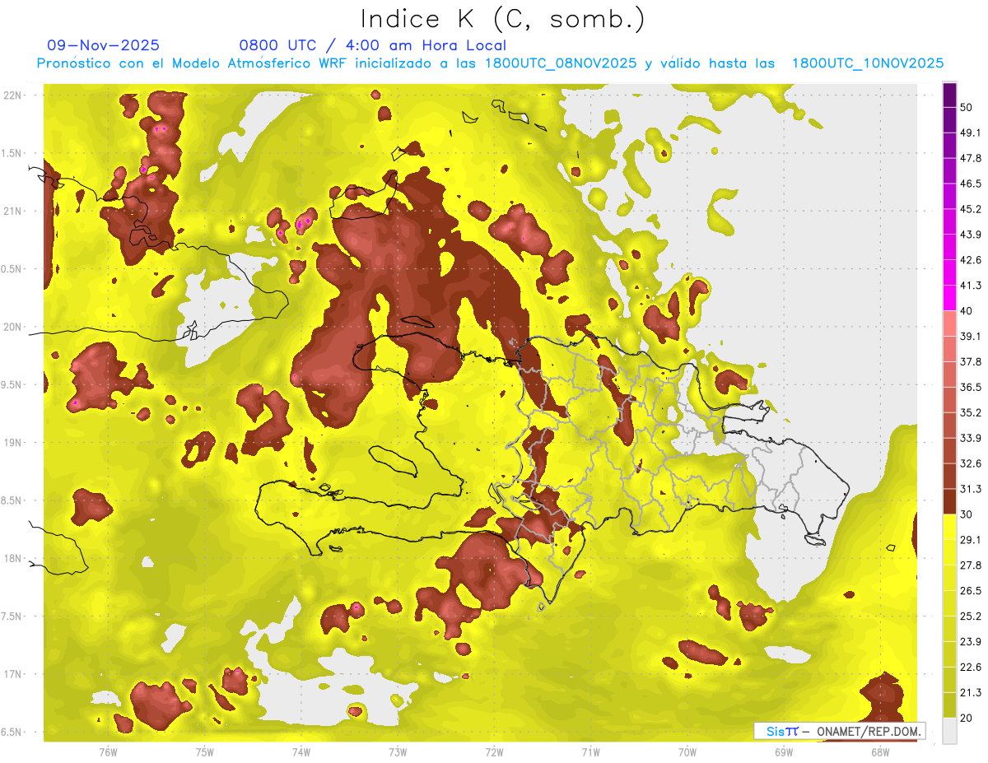The image size is (988, 763).
Task: Click the "23.9" value on the color scale
Action: [x=971, y=642]
